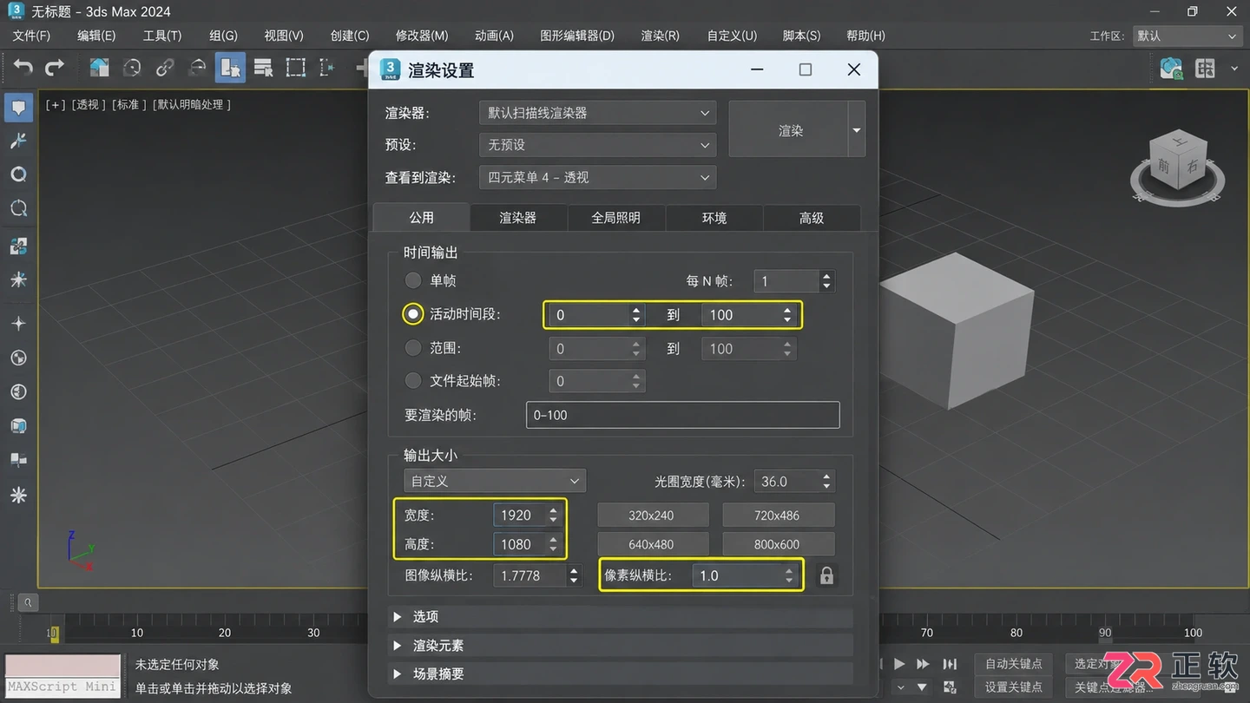
Task: Open the 文件(F) menu
Action: click(x=32, y=36)
